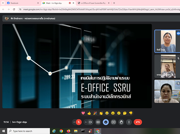The image size is (180, 134).
Task: Unmute the microphone in the call bar
Action: pyautogui.click(x=79, y=122)
